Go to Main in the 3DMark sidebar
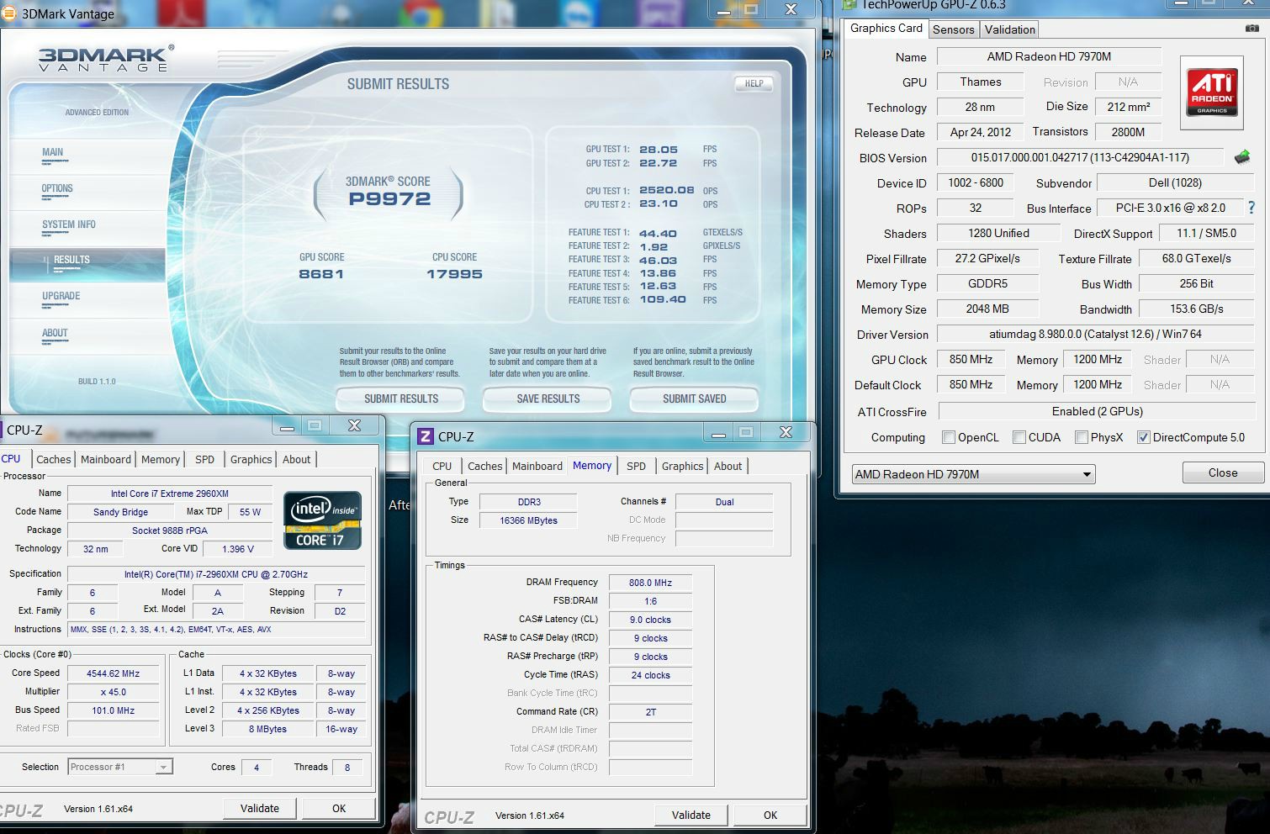 click(53, 153)
